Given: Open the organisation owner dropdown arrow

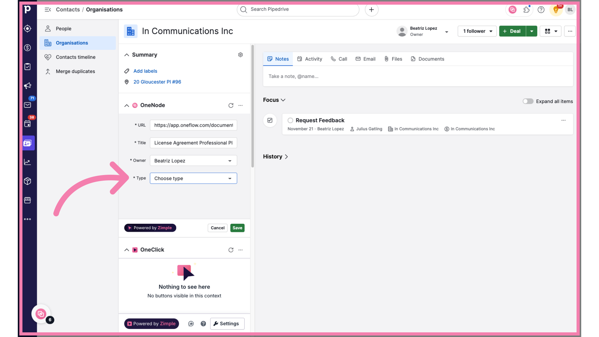Looking at the screenshot, I should (x=446, y=32).
